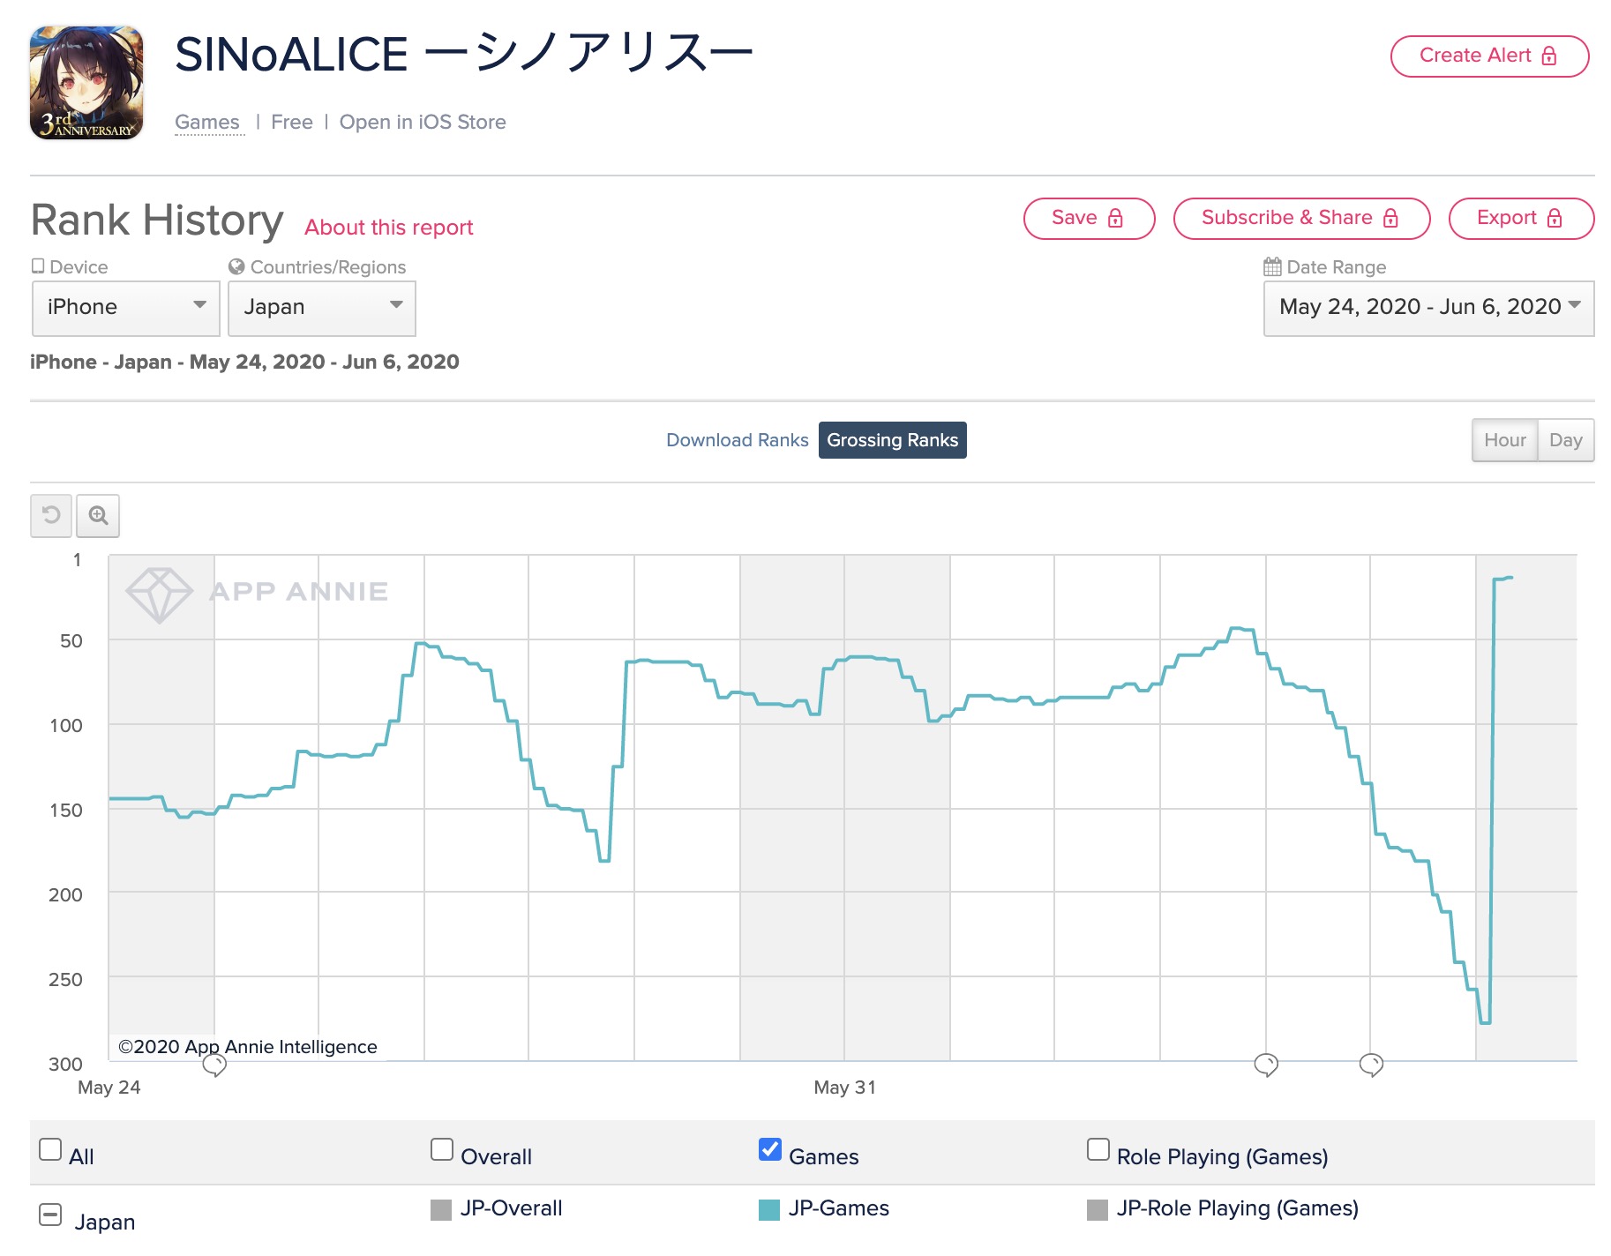Click the globe icon beside Countries/Regions
The image size is (1611, 1256).
coord(236,266)
